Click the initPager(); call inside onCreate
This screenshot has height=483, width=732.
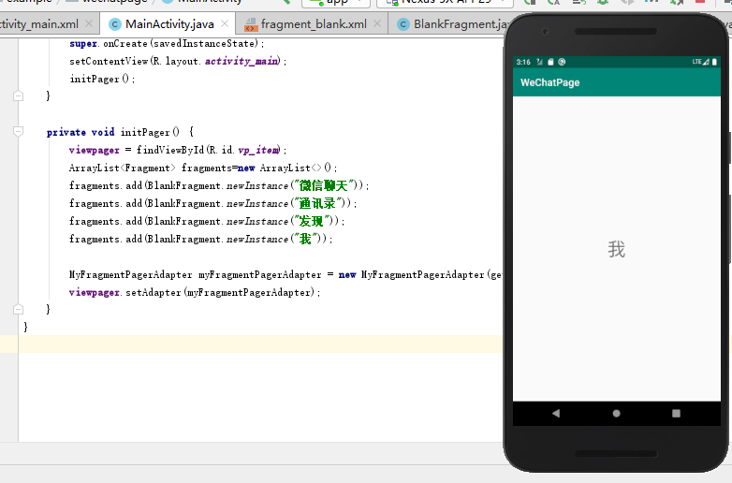coord(102,79)
